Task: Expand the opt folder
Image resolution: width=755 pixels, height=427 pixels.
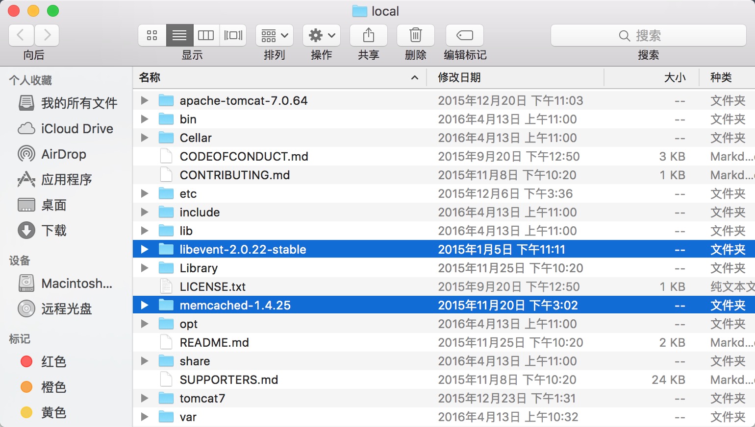Action: pos(145,324)
